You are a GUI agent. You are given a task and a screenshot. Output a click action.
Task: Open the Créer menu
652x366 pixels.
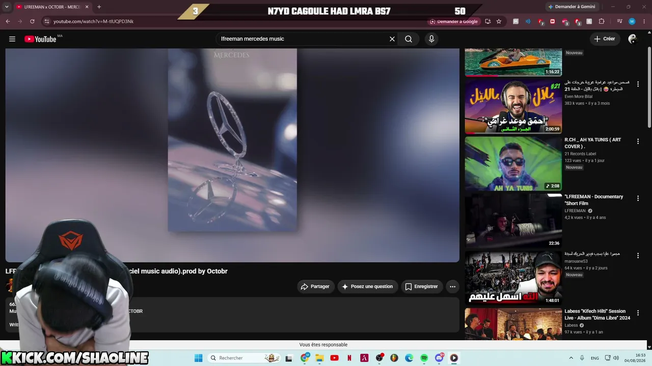click(605, 39)
